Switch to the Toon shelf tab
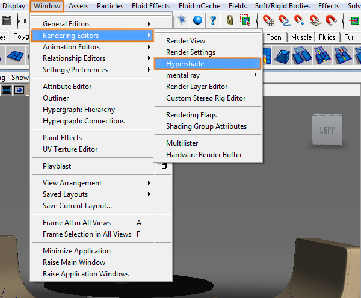The image size is (361, 298). point(274,37)
